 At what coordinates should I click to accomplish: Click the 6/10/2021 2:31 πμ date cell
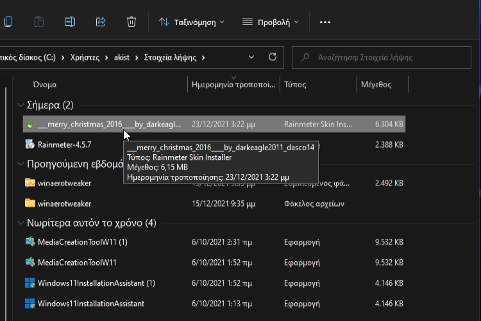[x=222, y=242]
